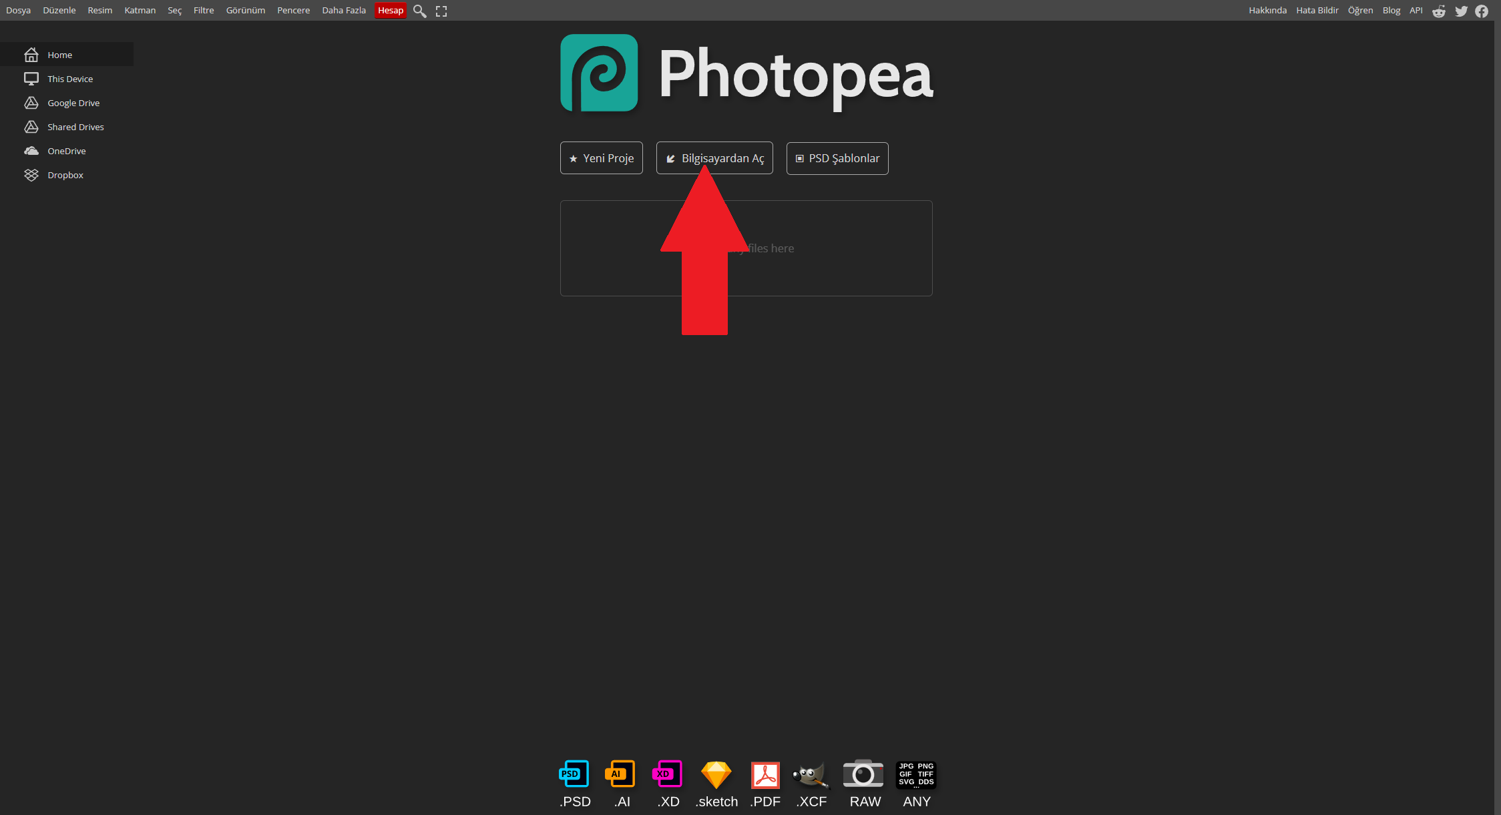Open the Hakkında link

tap(1268, 10)
